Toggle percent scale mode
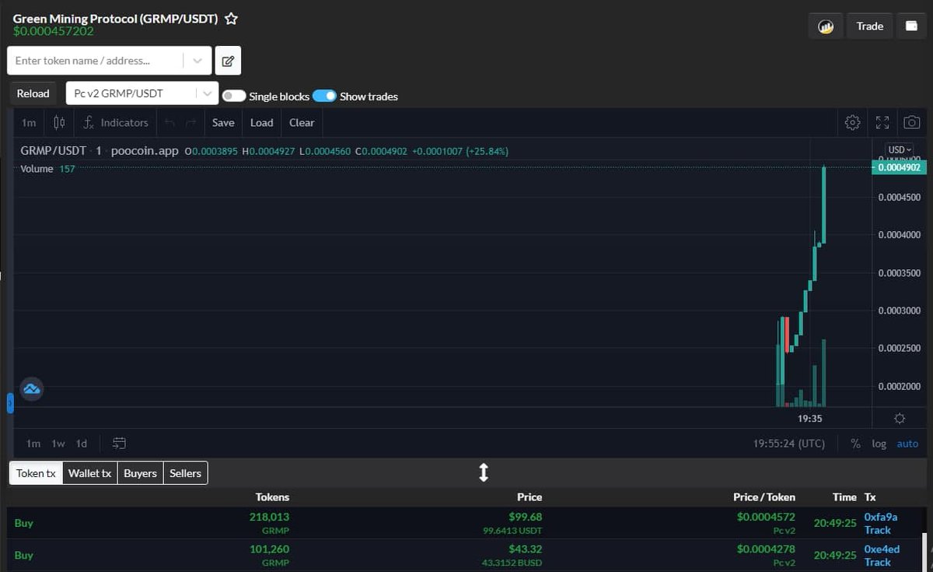 point(855,444)
